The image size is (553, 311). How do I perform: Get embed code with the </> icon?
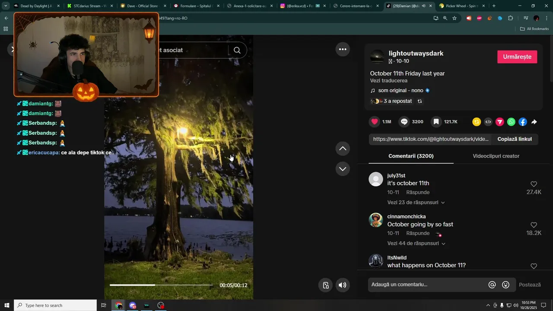point(488,122)
